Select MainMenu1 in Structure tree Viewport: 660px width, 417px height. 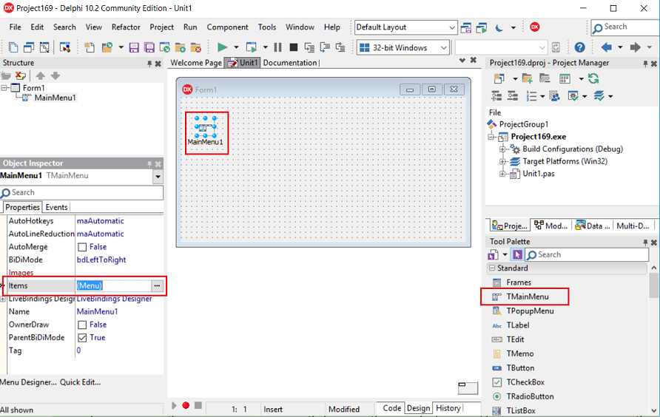point(55,98)
